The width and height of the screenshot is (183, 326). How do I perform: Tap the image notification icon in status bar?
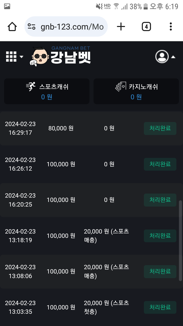click(x=7, y=6)
